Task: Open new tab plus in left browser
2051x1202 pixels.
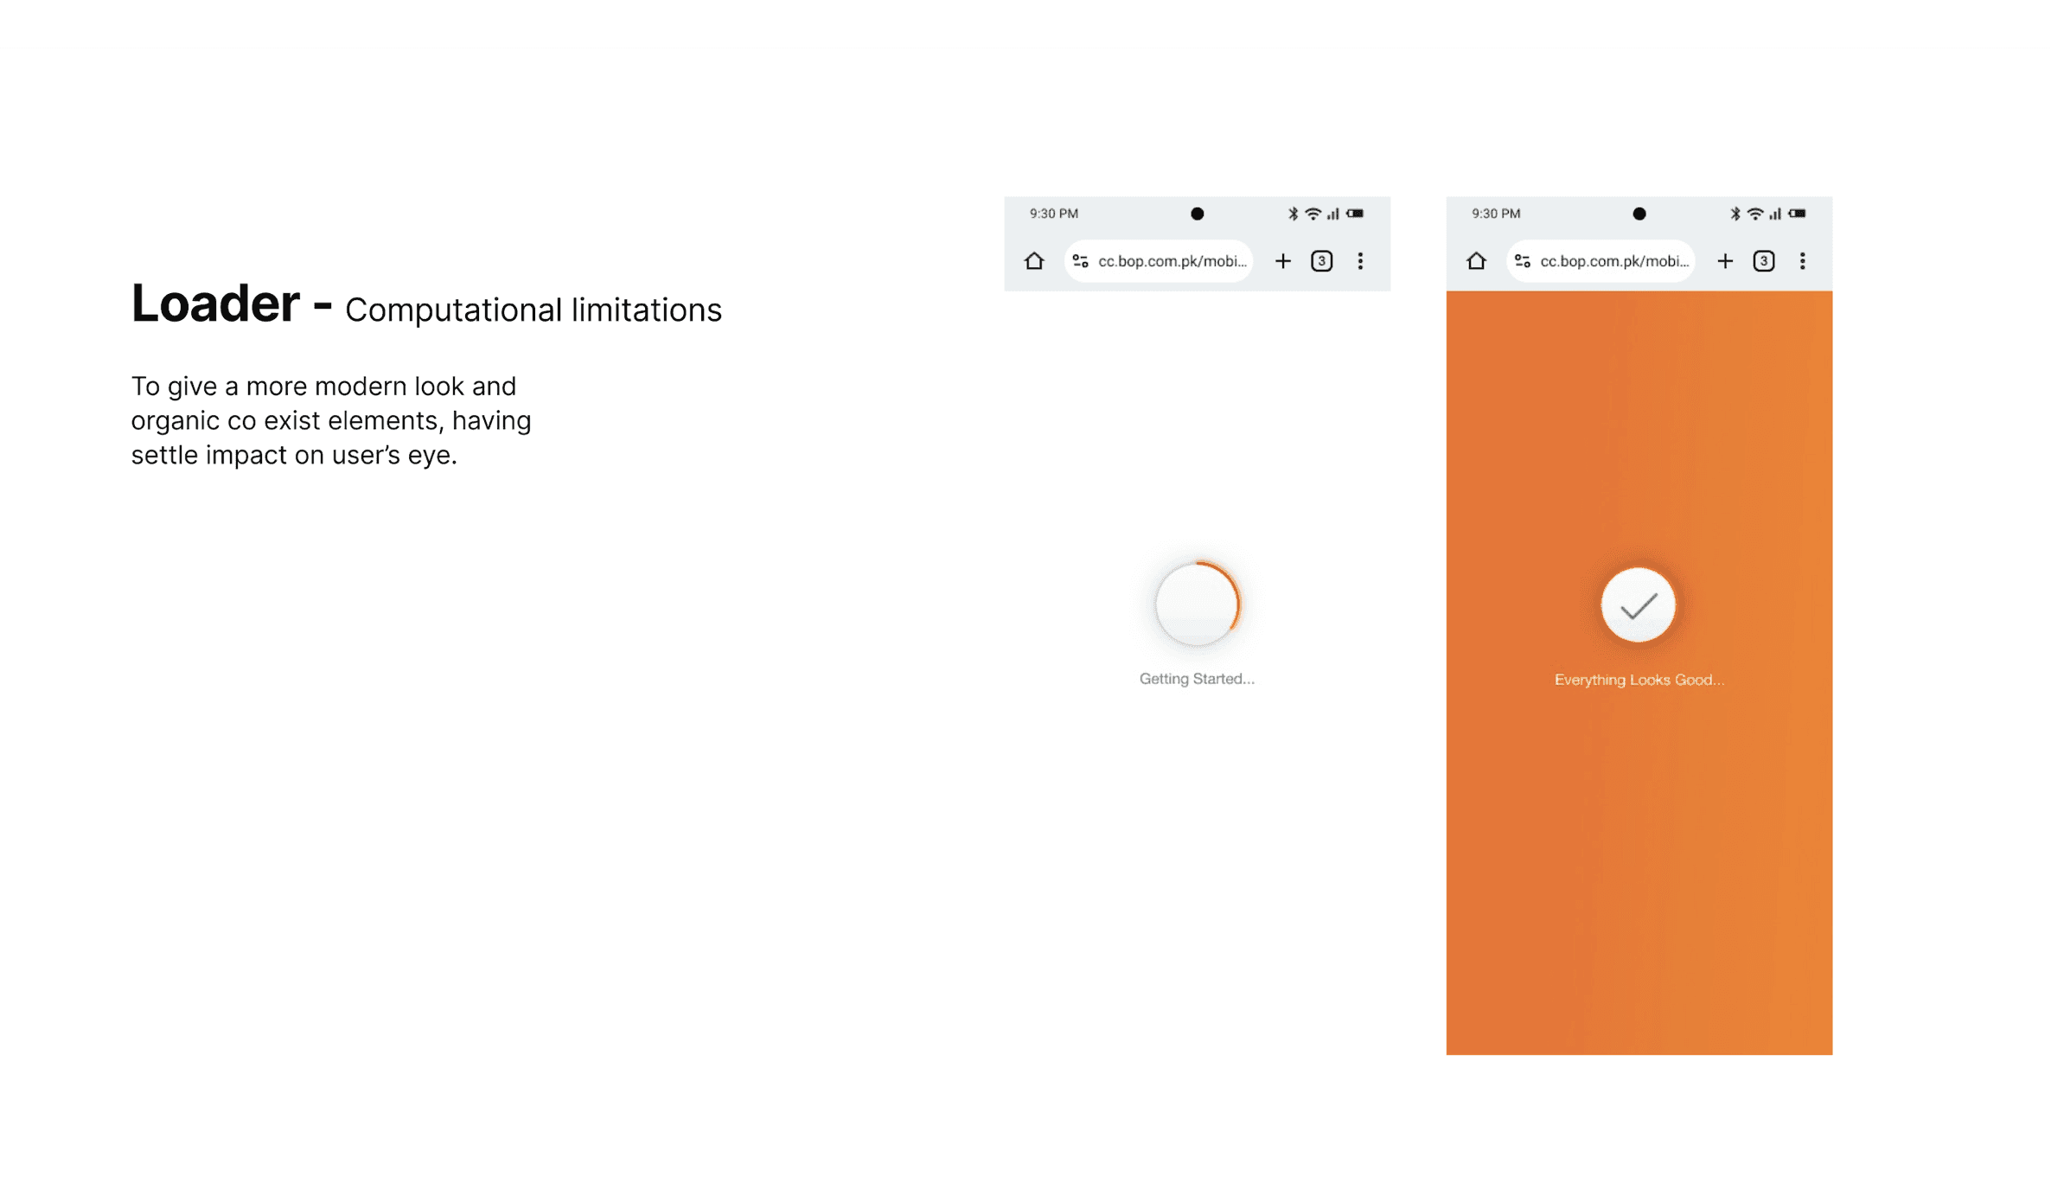Action: pyautogui.click(x=1282, y=261)
